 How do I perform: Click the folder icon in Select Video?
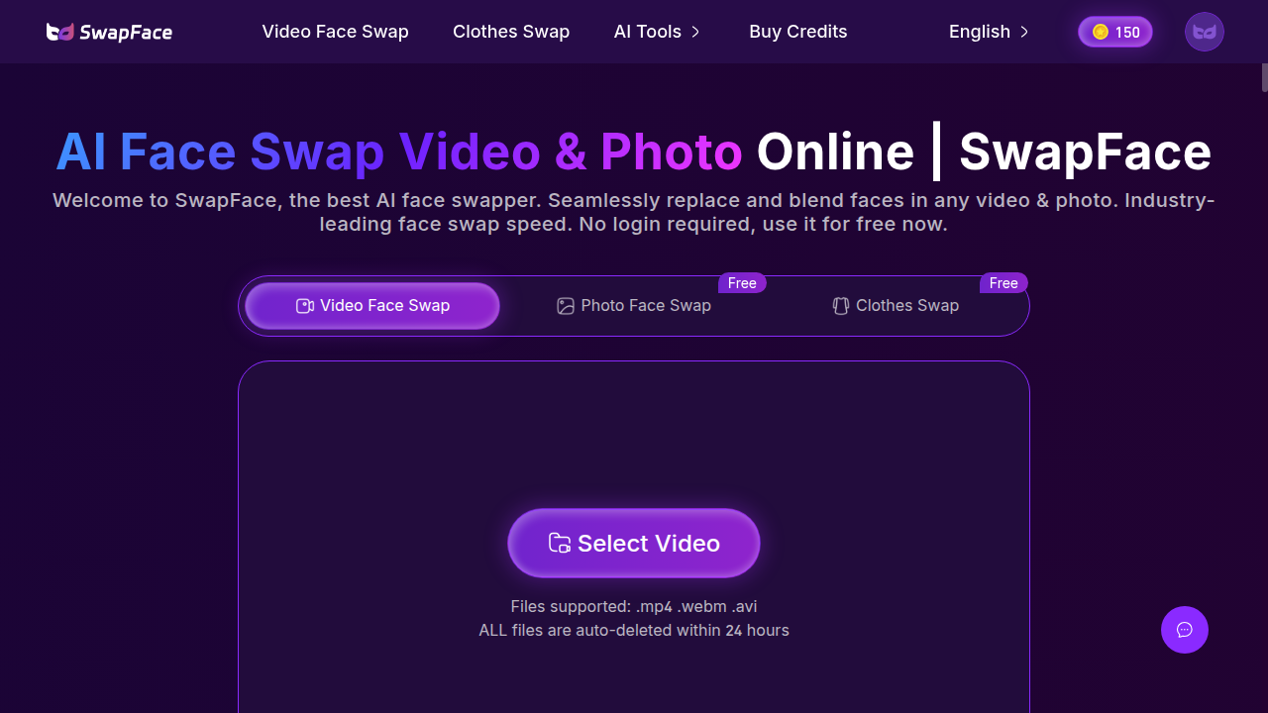[x=560, y=543]
